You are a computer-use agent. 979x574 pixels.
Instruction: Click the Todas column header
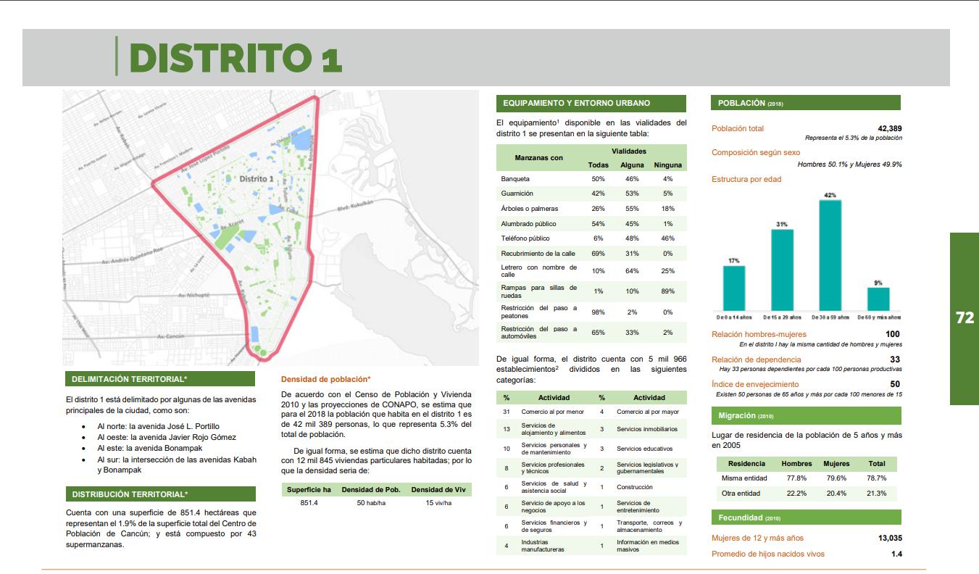(x=599, y=165)
